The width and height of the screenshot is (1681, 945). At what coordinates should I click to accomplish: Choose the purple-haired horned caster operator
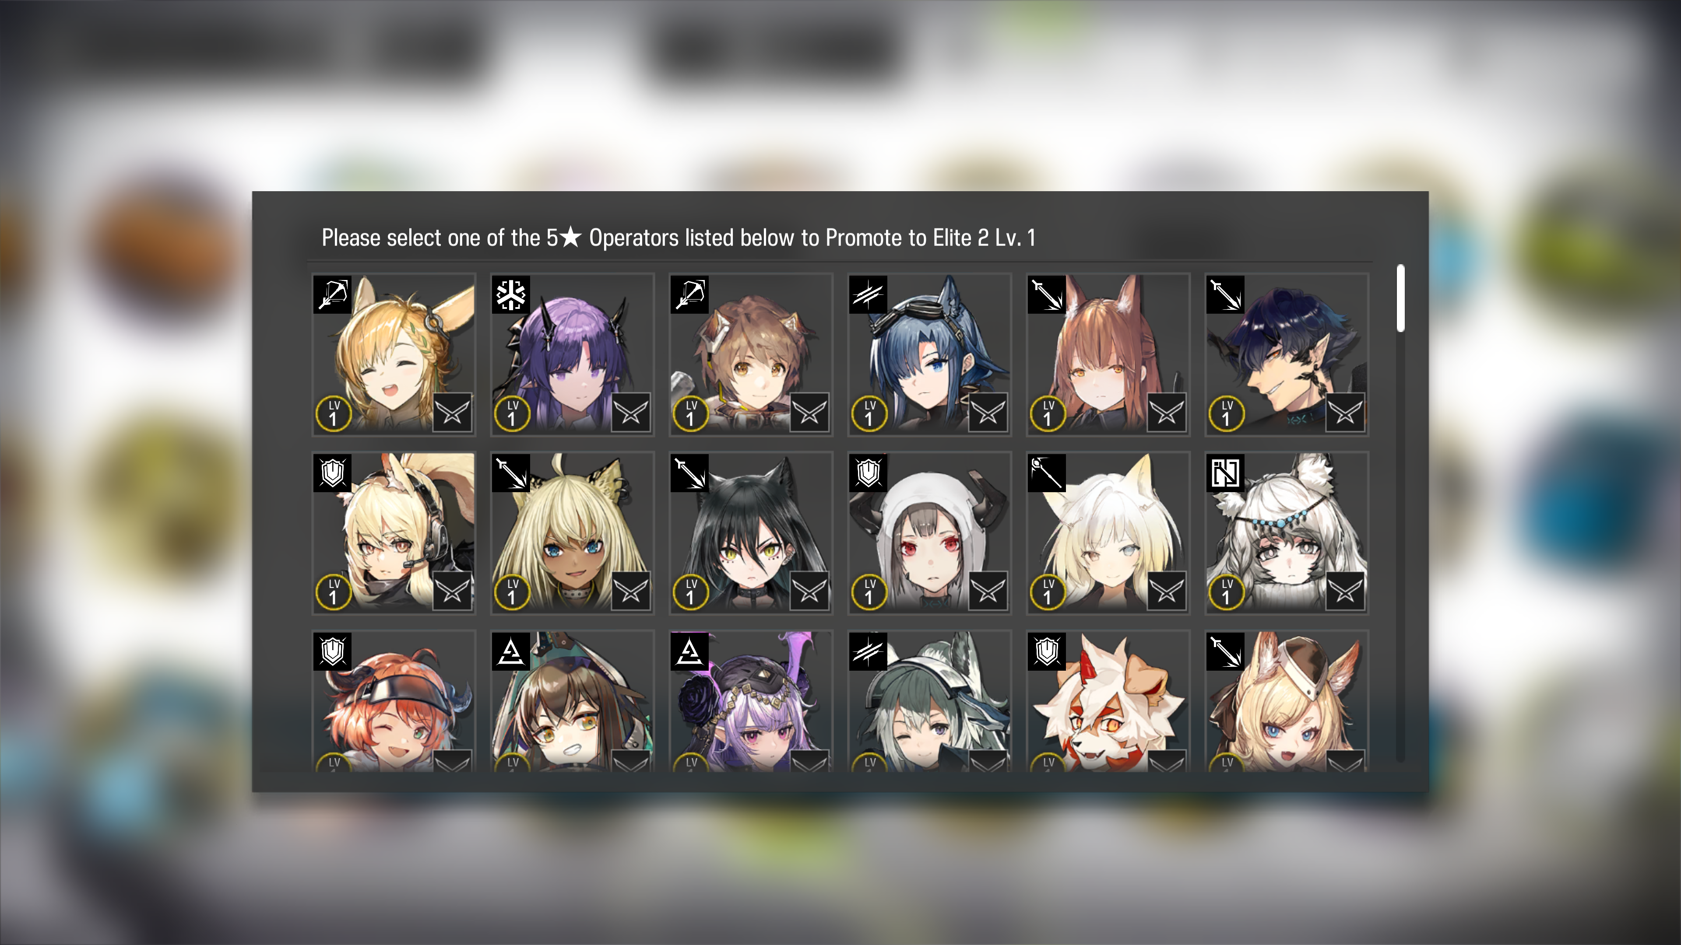click(572, 354)
